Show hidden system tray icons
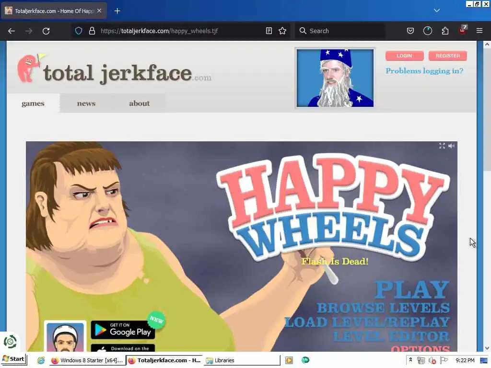Viewport: 491px width, 368px height. coord(410,360)
